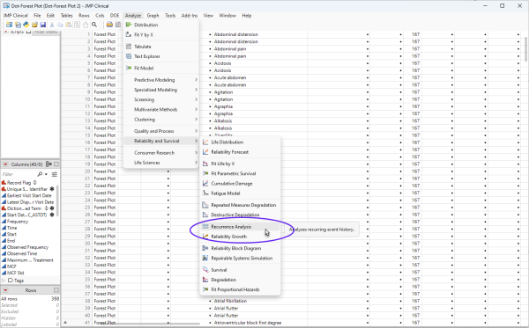529x328 pixels.
Task: Select Reliability and Survival menu entry
Action: pos(161,141)
